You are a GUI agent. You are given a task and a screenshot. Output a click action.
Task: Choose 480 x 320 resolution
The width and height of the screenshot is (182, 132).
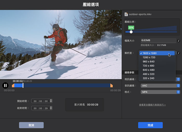click(157, 74)
